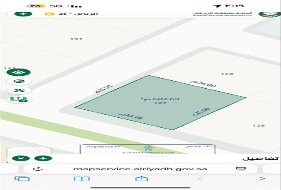Select the highlighted green parcel 127
Viewport: 281px width, 190px height.
coord(160,103)
